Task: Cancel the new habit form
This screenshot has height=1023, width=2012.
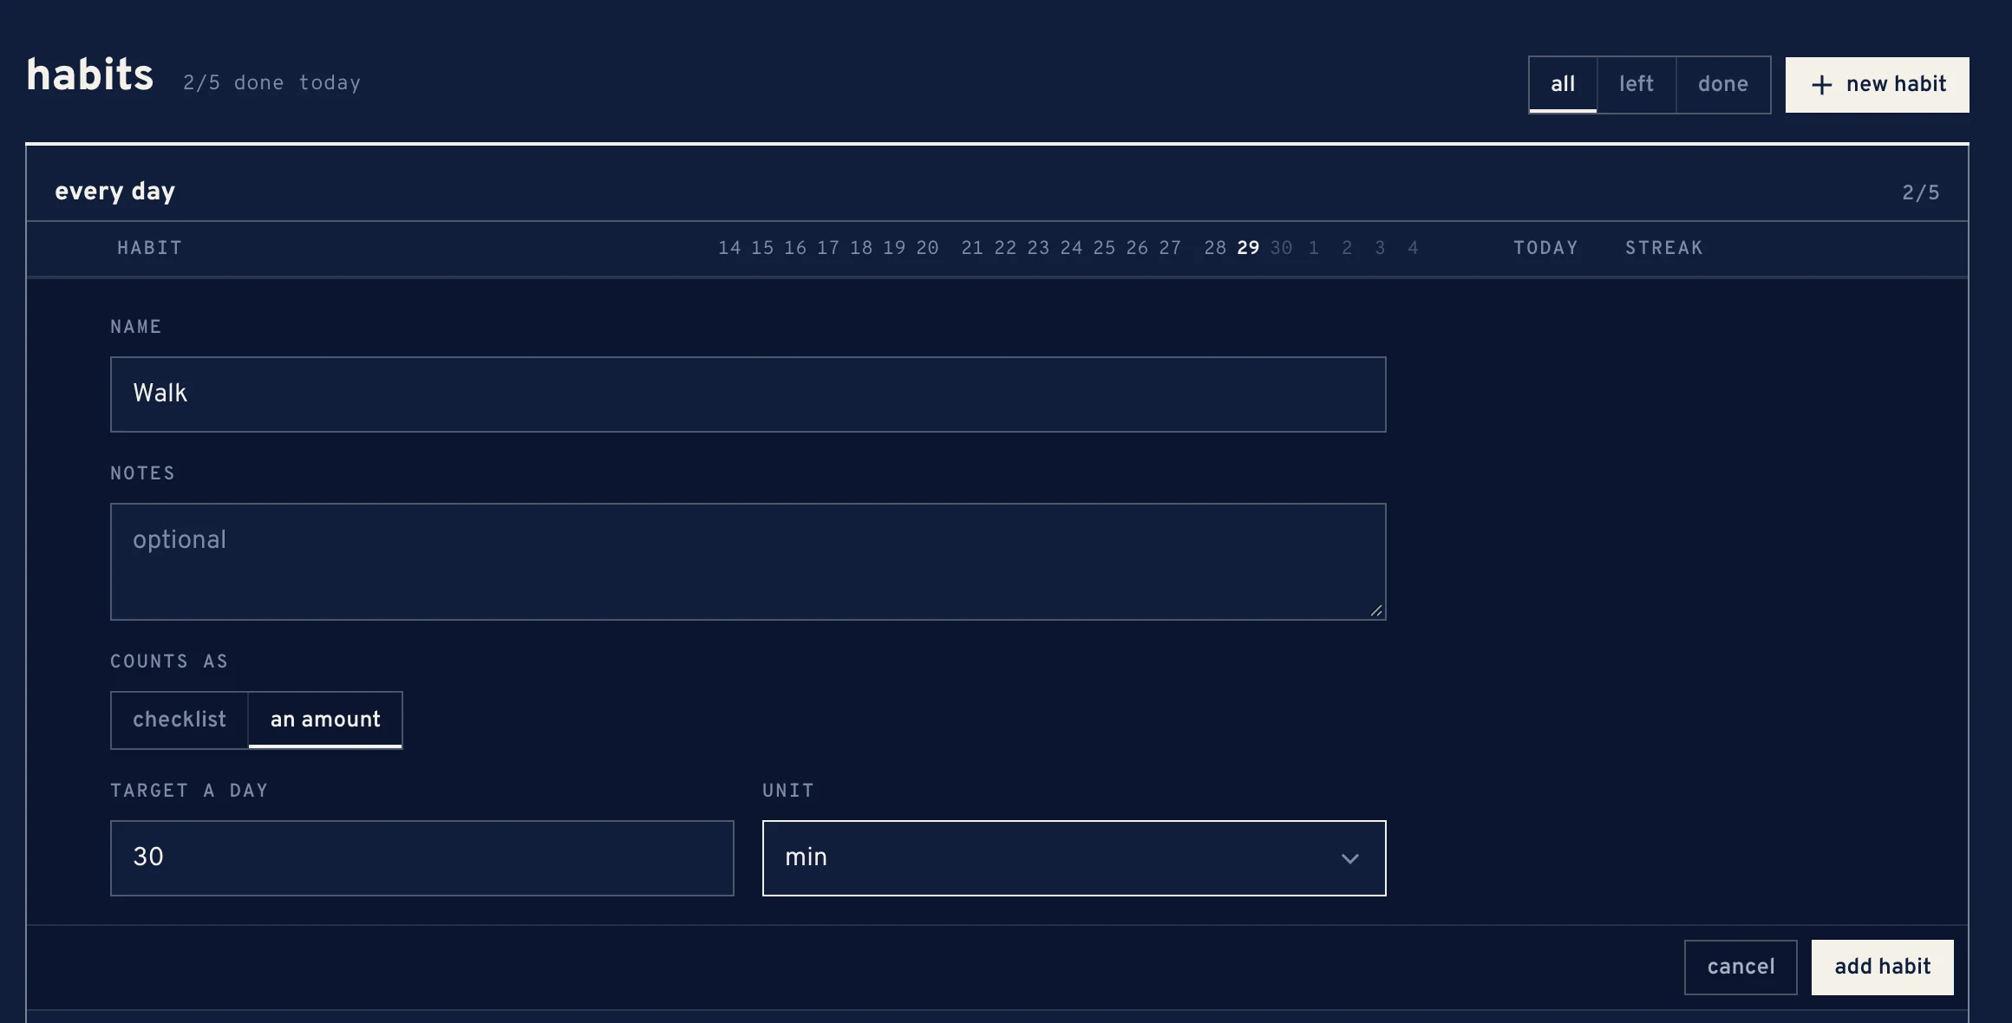Action: [1741, 967]
